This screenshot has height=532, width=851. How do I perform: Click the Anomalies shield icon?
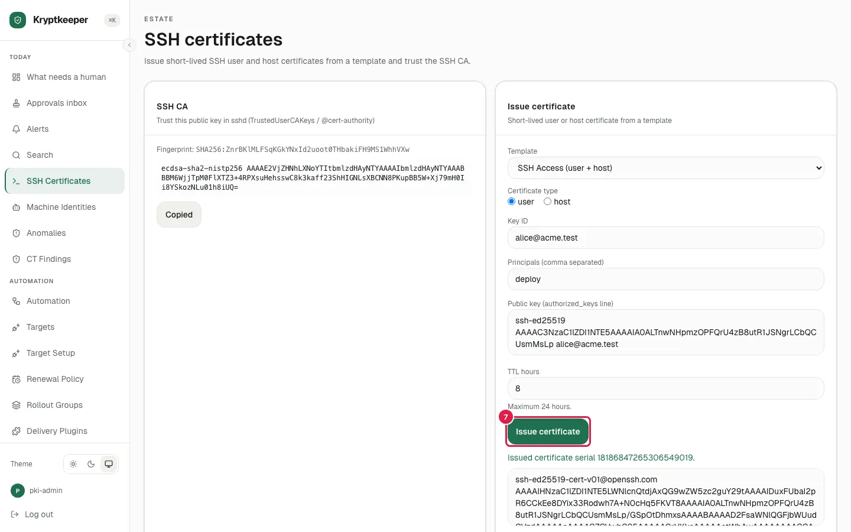coord(16,233)
